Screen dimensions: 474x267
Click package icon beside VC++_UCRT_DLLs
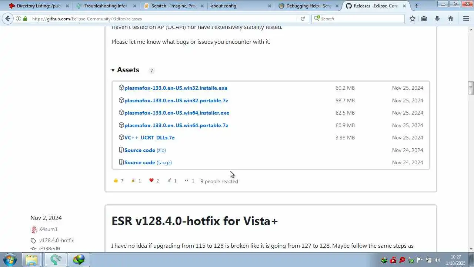(121, 138)
